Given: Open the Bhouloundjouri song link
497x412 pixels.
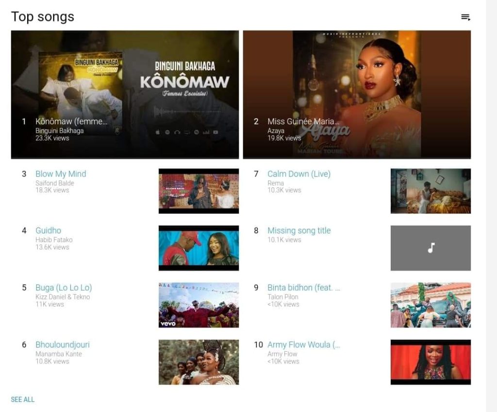Looking at the screenshot, I should 63,345.
